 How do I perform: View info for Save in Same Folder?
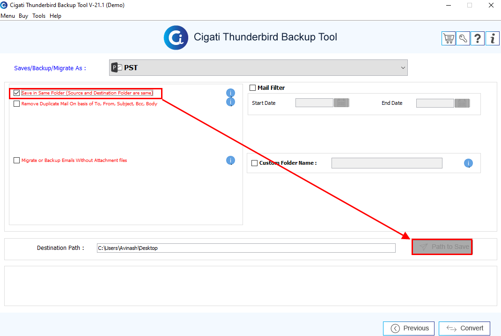[230, 93]
